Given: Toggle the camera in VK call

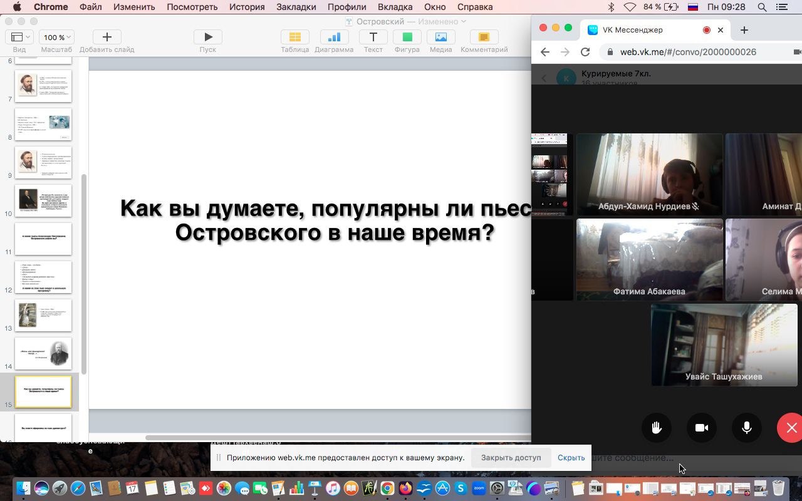Looking at the screenshot, I should click(702, 428).
